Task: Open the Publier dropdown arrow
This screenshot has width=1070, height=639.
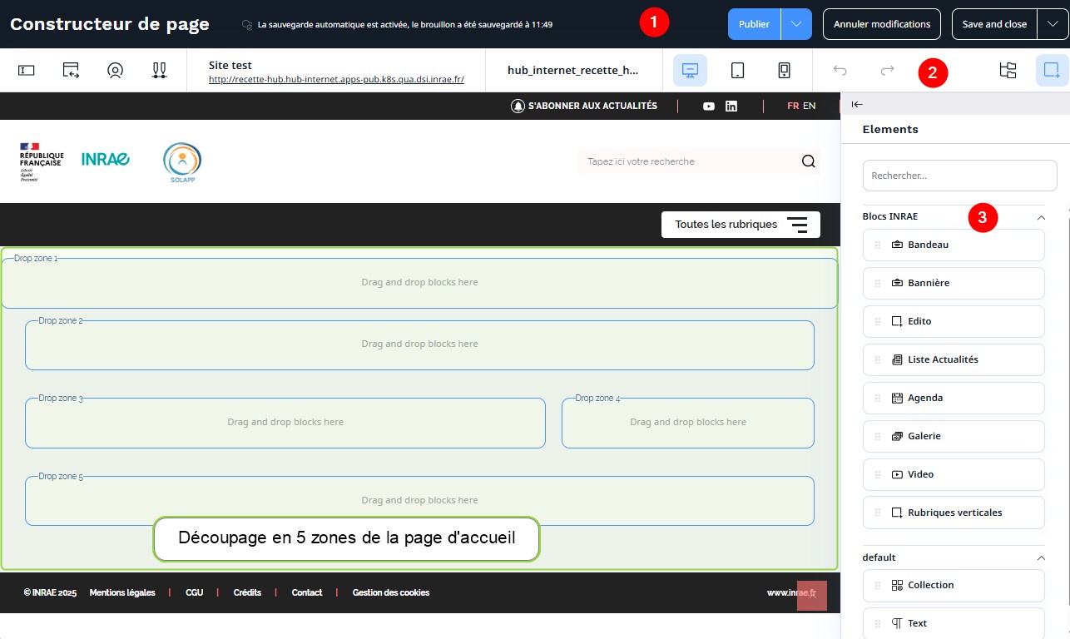Action: (x=795, y=24)
